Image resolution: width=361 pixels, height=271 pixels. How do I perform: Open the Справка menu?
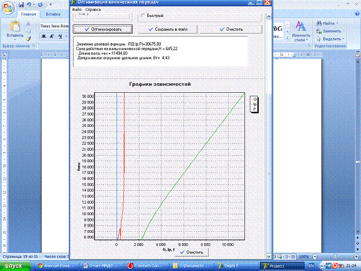(93, 10)
